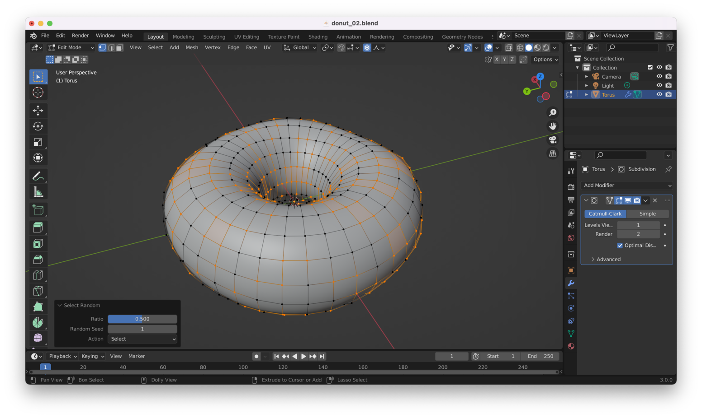Choose the Annotate pencil tool
The width and height of the screenshot is (702, 418).
point(38,176)
